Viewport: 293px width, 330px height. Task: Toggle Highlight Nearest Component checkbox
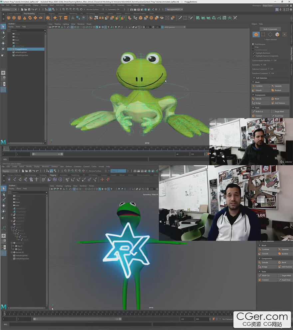[254, 56]
